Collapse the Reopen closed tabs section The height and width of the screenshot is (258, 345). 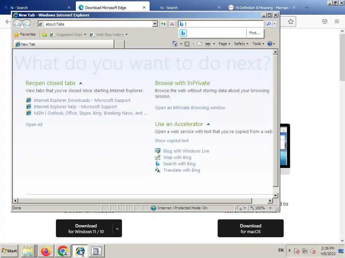click(81, 83)
